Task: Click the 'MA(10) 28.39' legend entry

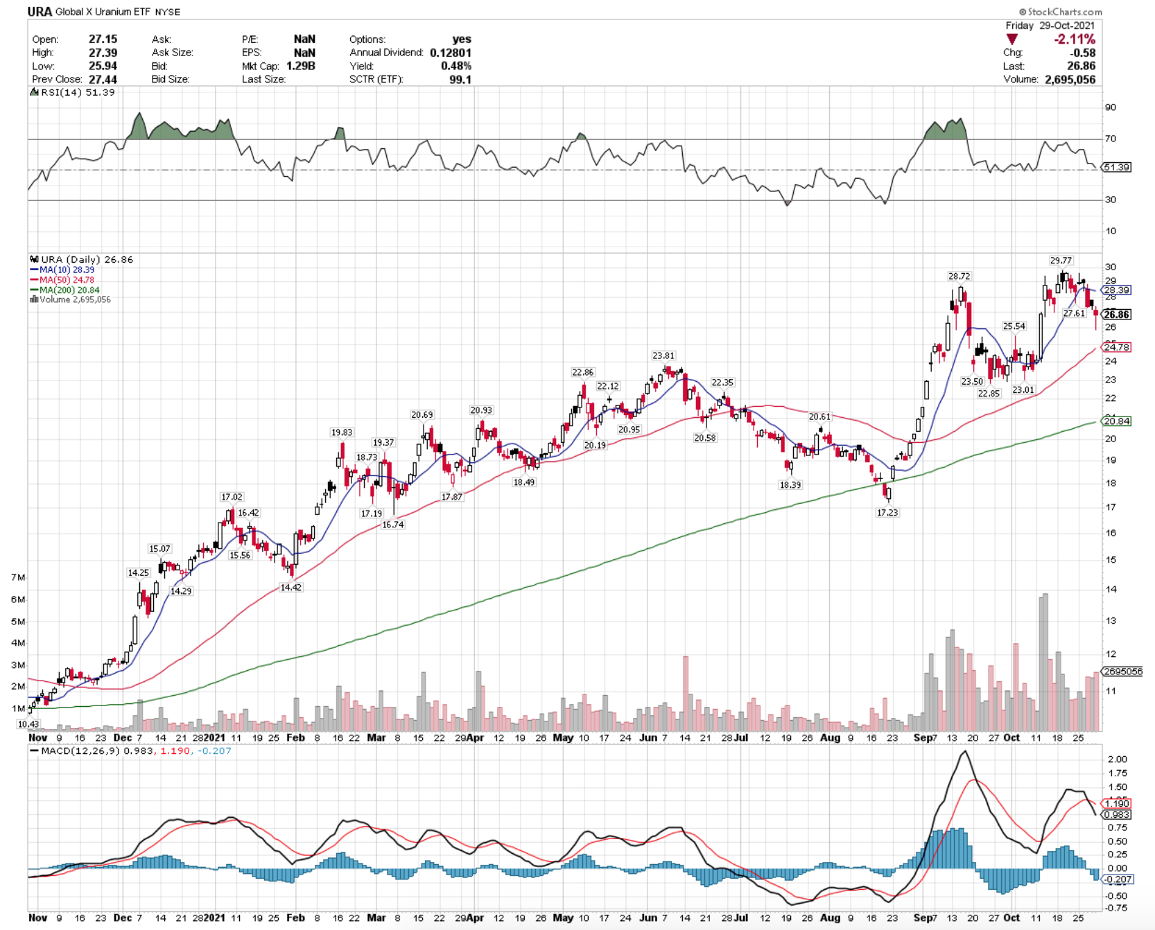Action: pyautogui.click(x=67, y=270)
